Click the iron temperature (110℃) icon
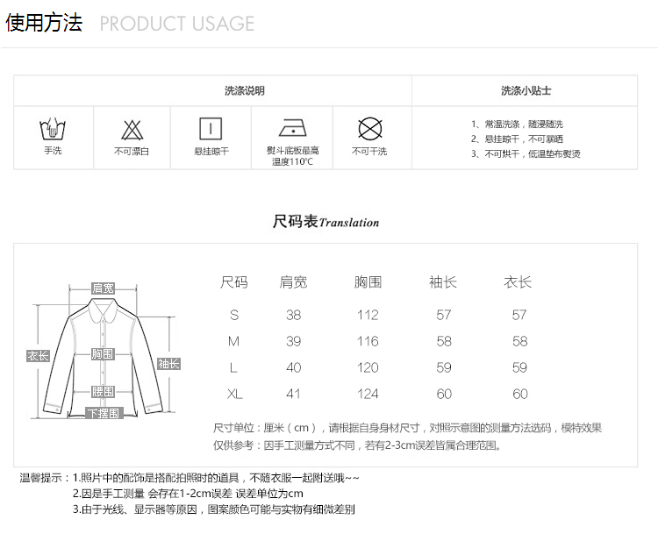The width and height of the screenshot is (658, 541). [292, 128]
